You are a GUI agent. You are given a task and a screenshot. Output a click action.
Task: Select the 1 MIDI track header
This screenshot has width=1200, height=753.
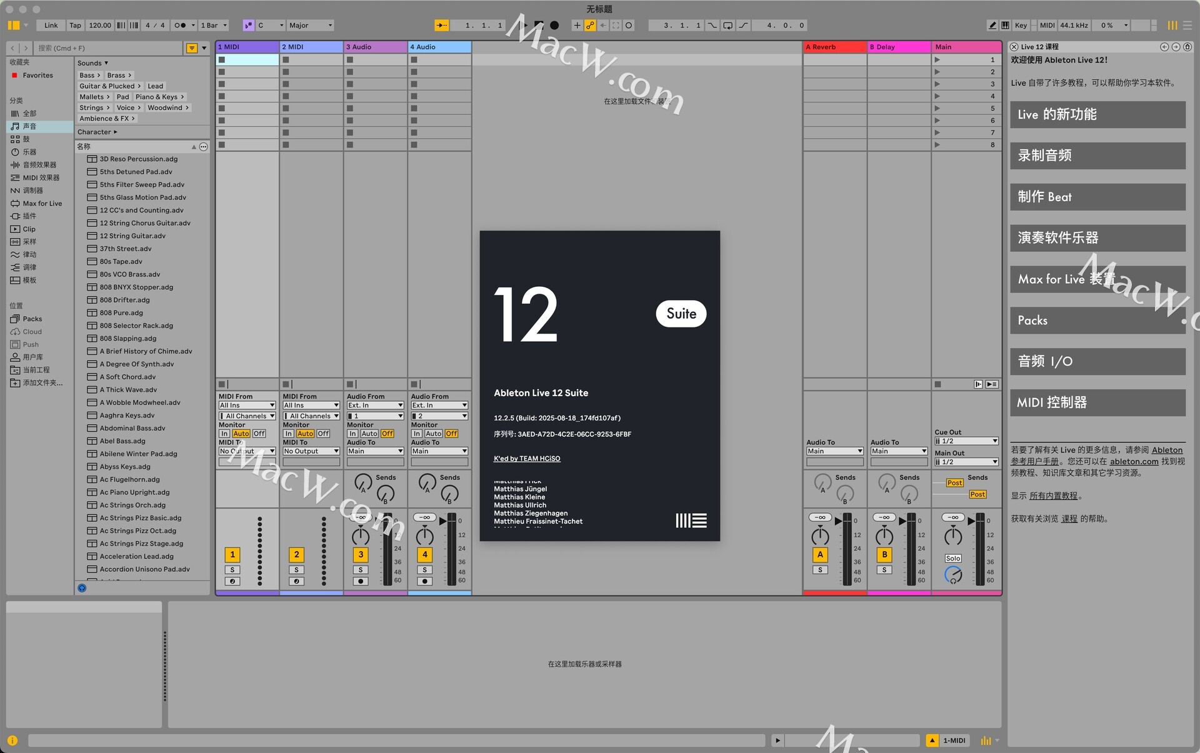[x=247, y=47]
